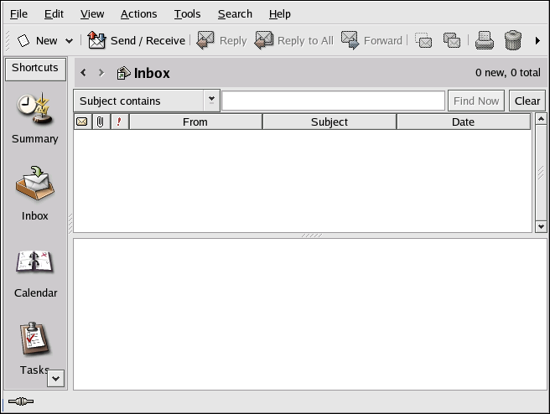Open the Calendar shortcut icon
This screenshot has height=414, width=550.
pyautogui.click(x=34, y=263)
